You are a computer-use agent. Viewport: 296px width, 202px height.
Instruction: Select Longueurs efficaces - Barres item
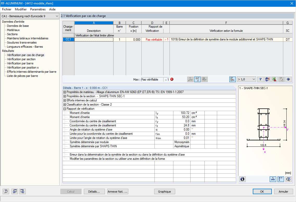[25, 47]
